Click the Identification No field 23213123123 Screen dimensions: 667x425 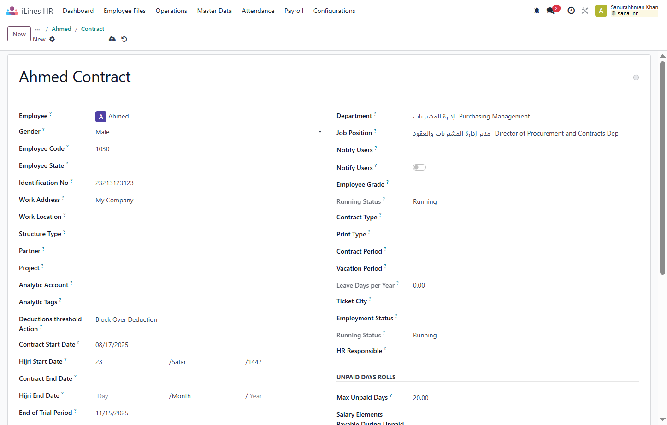(x=208, y=183)
